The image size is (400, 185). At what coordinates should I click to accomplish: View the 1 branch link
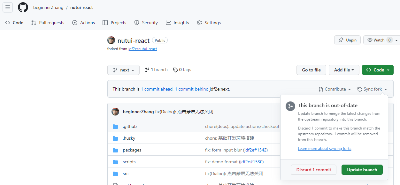tap(156, 70)
